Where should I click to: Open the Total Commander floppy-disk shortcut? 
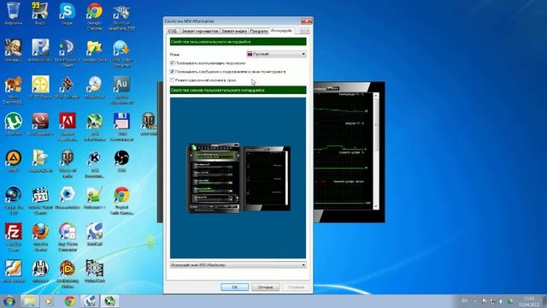point(121,127)
